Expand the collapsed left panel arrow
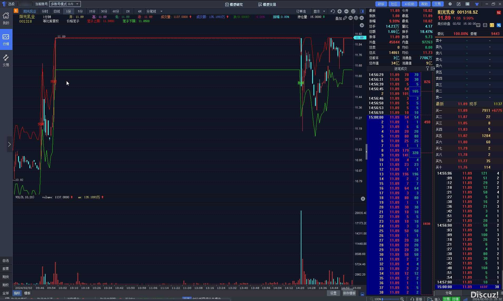Screen dimensions: 503x301 (x=9, y=144)
